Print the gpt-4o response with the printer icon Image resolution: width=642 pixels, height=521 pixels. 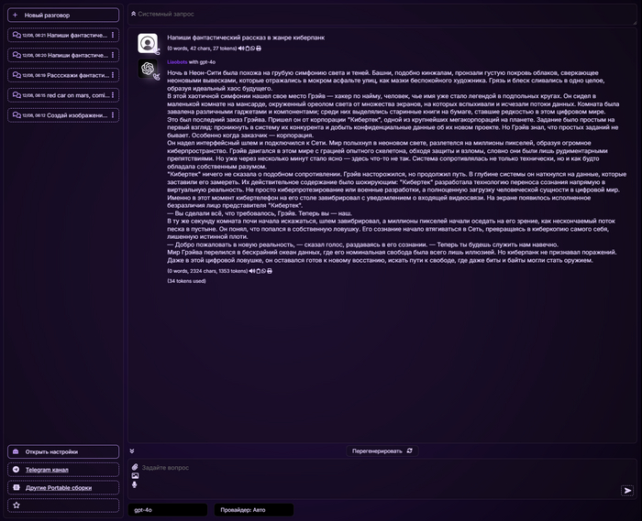pos(270,271)
